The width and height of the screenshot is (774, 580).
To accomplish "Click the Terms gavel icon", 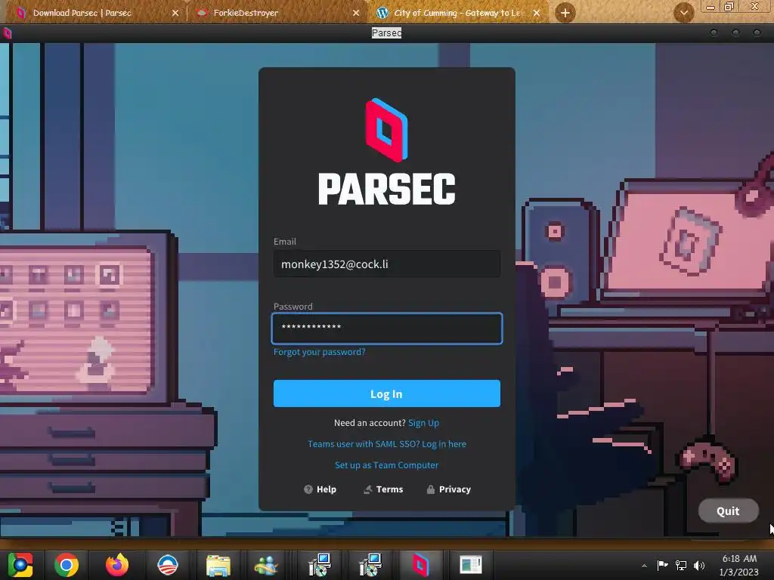I will [368, 489].
